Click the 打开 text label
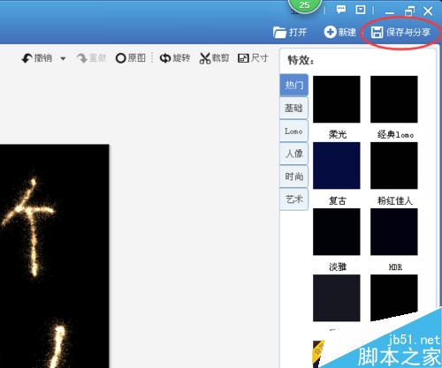Image resolution: width=442 pixels, height=368 pixels. click(298, 32)
